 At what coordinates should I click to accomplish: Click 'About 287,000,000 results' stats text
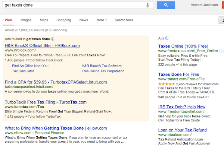tap(36, 30)
